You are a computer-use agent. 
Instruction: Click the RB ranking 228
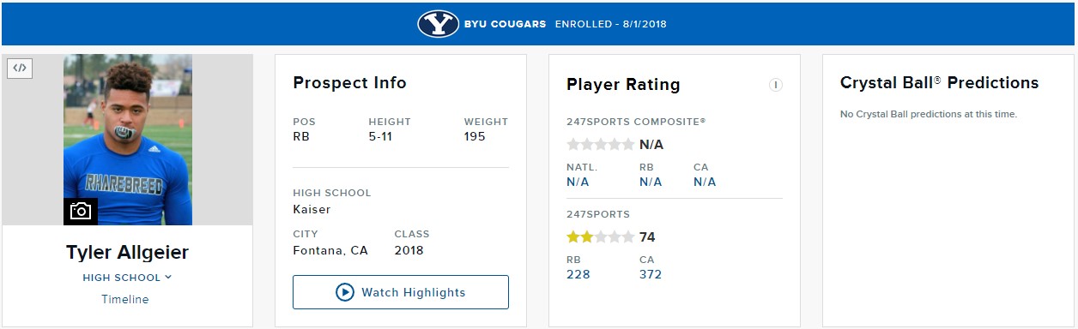(578, 274)
